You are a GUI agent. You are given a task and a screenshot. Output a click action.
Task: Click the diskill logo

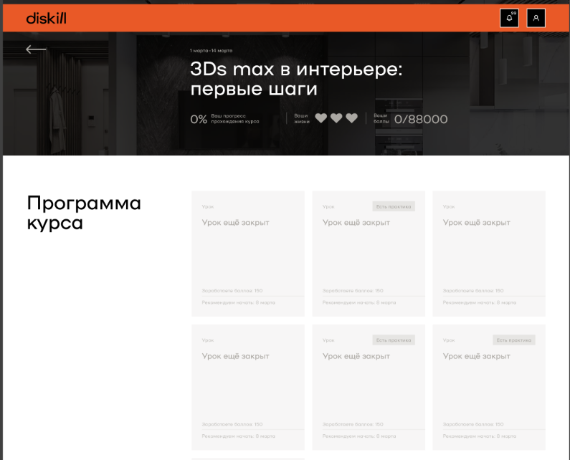[46, 18]
